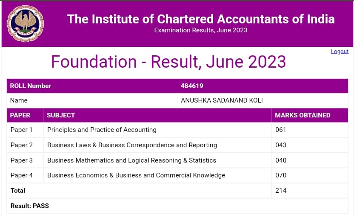Click the Business Economics subject in Paper 4
This screenshot has width=354, height=217.
click(x=136, y=175)
